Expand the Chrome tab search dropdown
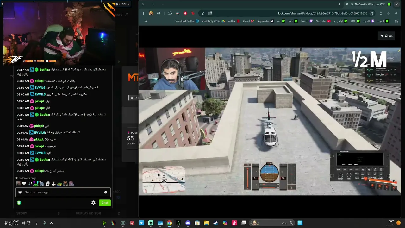This screenshot has width=405, height=228. coord(397,4)
